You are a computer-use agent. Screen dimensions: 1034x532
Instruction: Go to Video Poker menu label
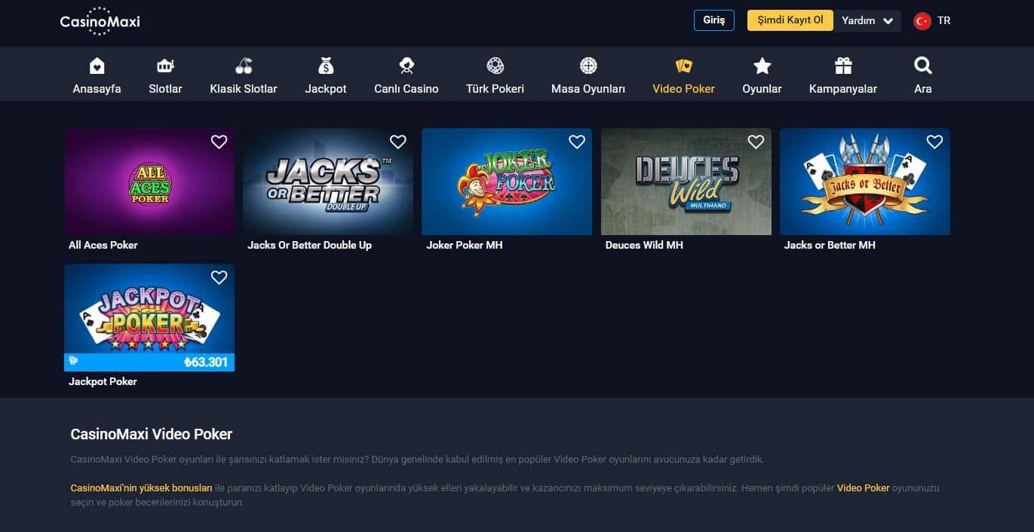[683, 89]
